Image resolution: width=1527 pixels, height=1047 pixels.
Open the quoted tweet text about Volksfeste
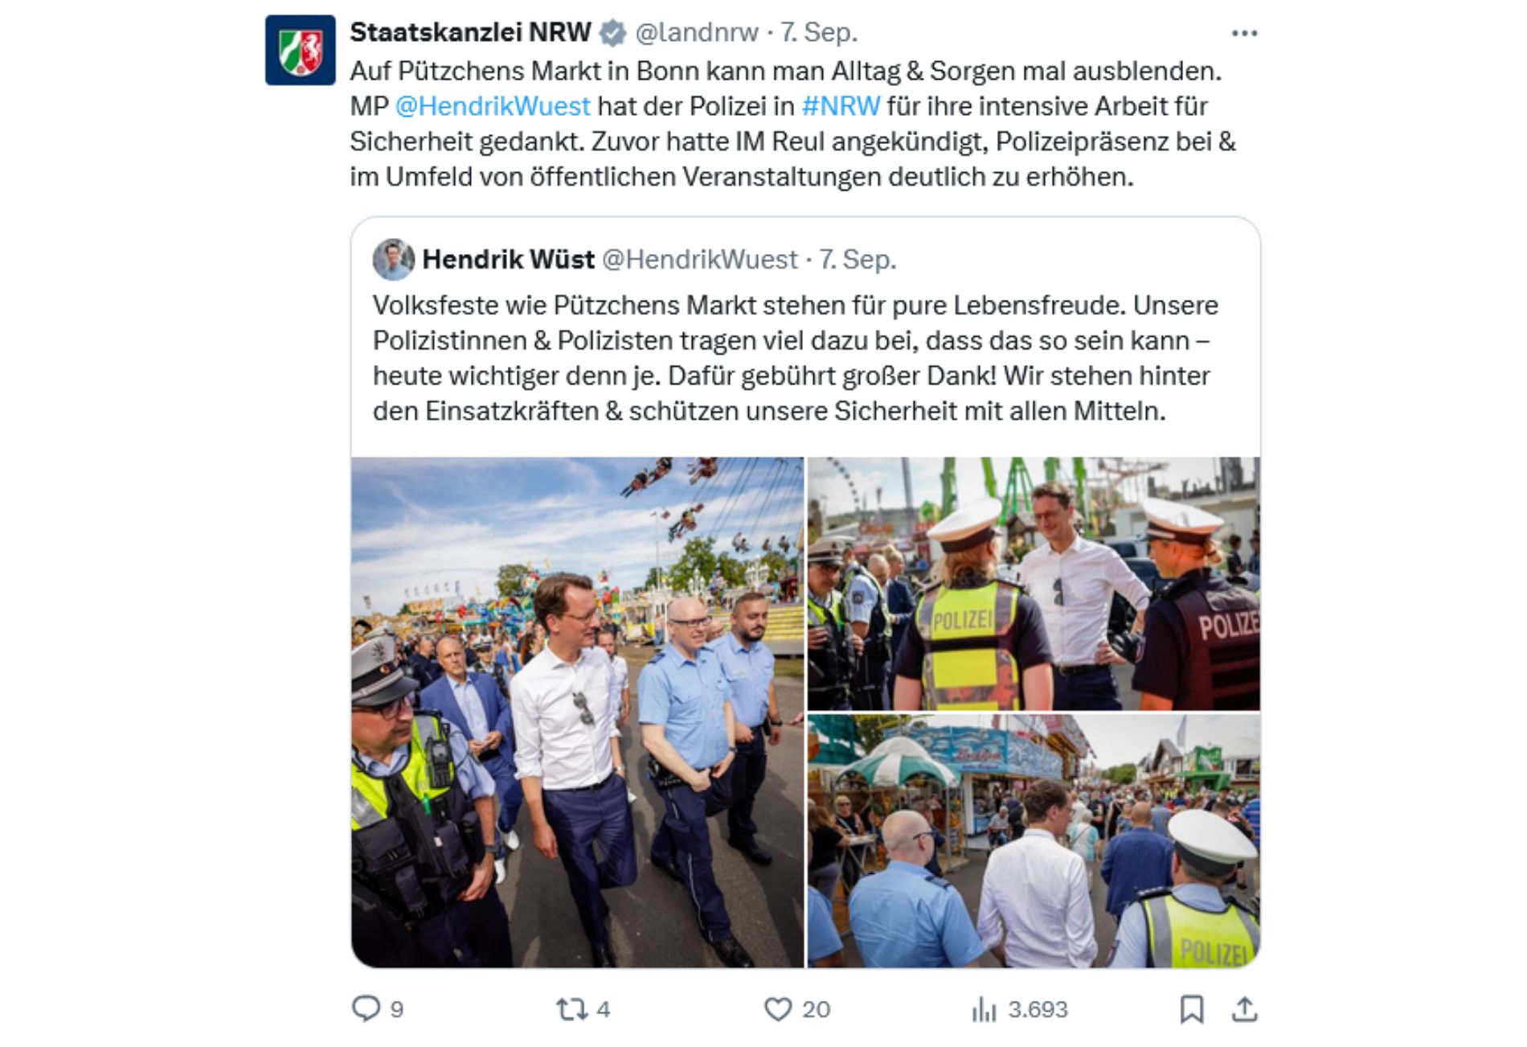point(795,358)
